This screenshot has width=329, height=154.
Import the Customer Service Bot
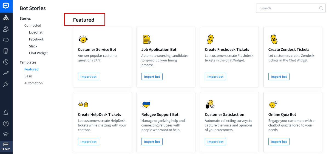[x=89, y=77]
